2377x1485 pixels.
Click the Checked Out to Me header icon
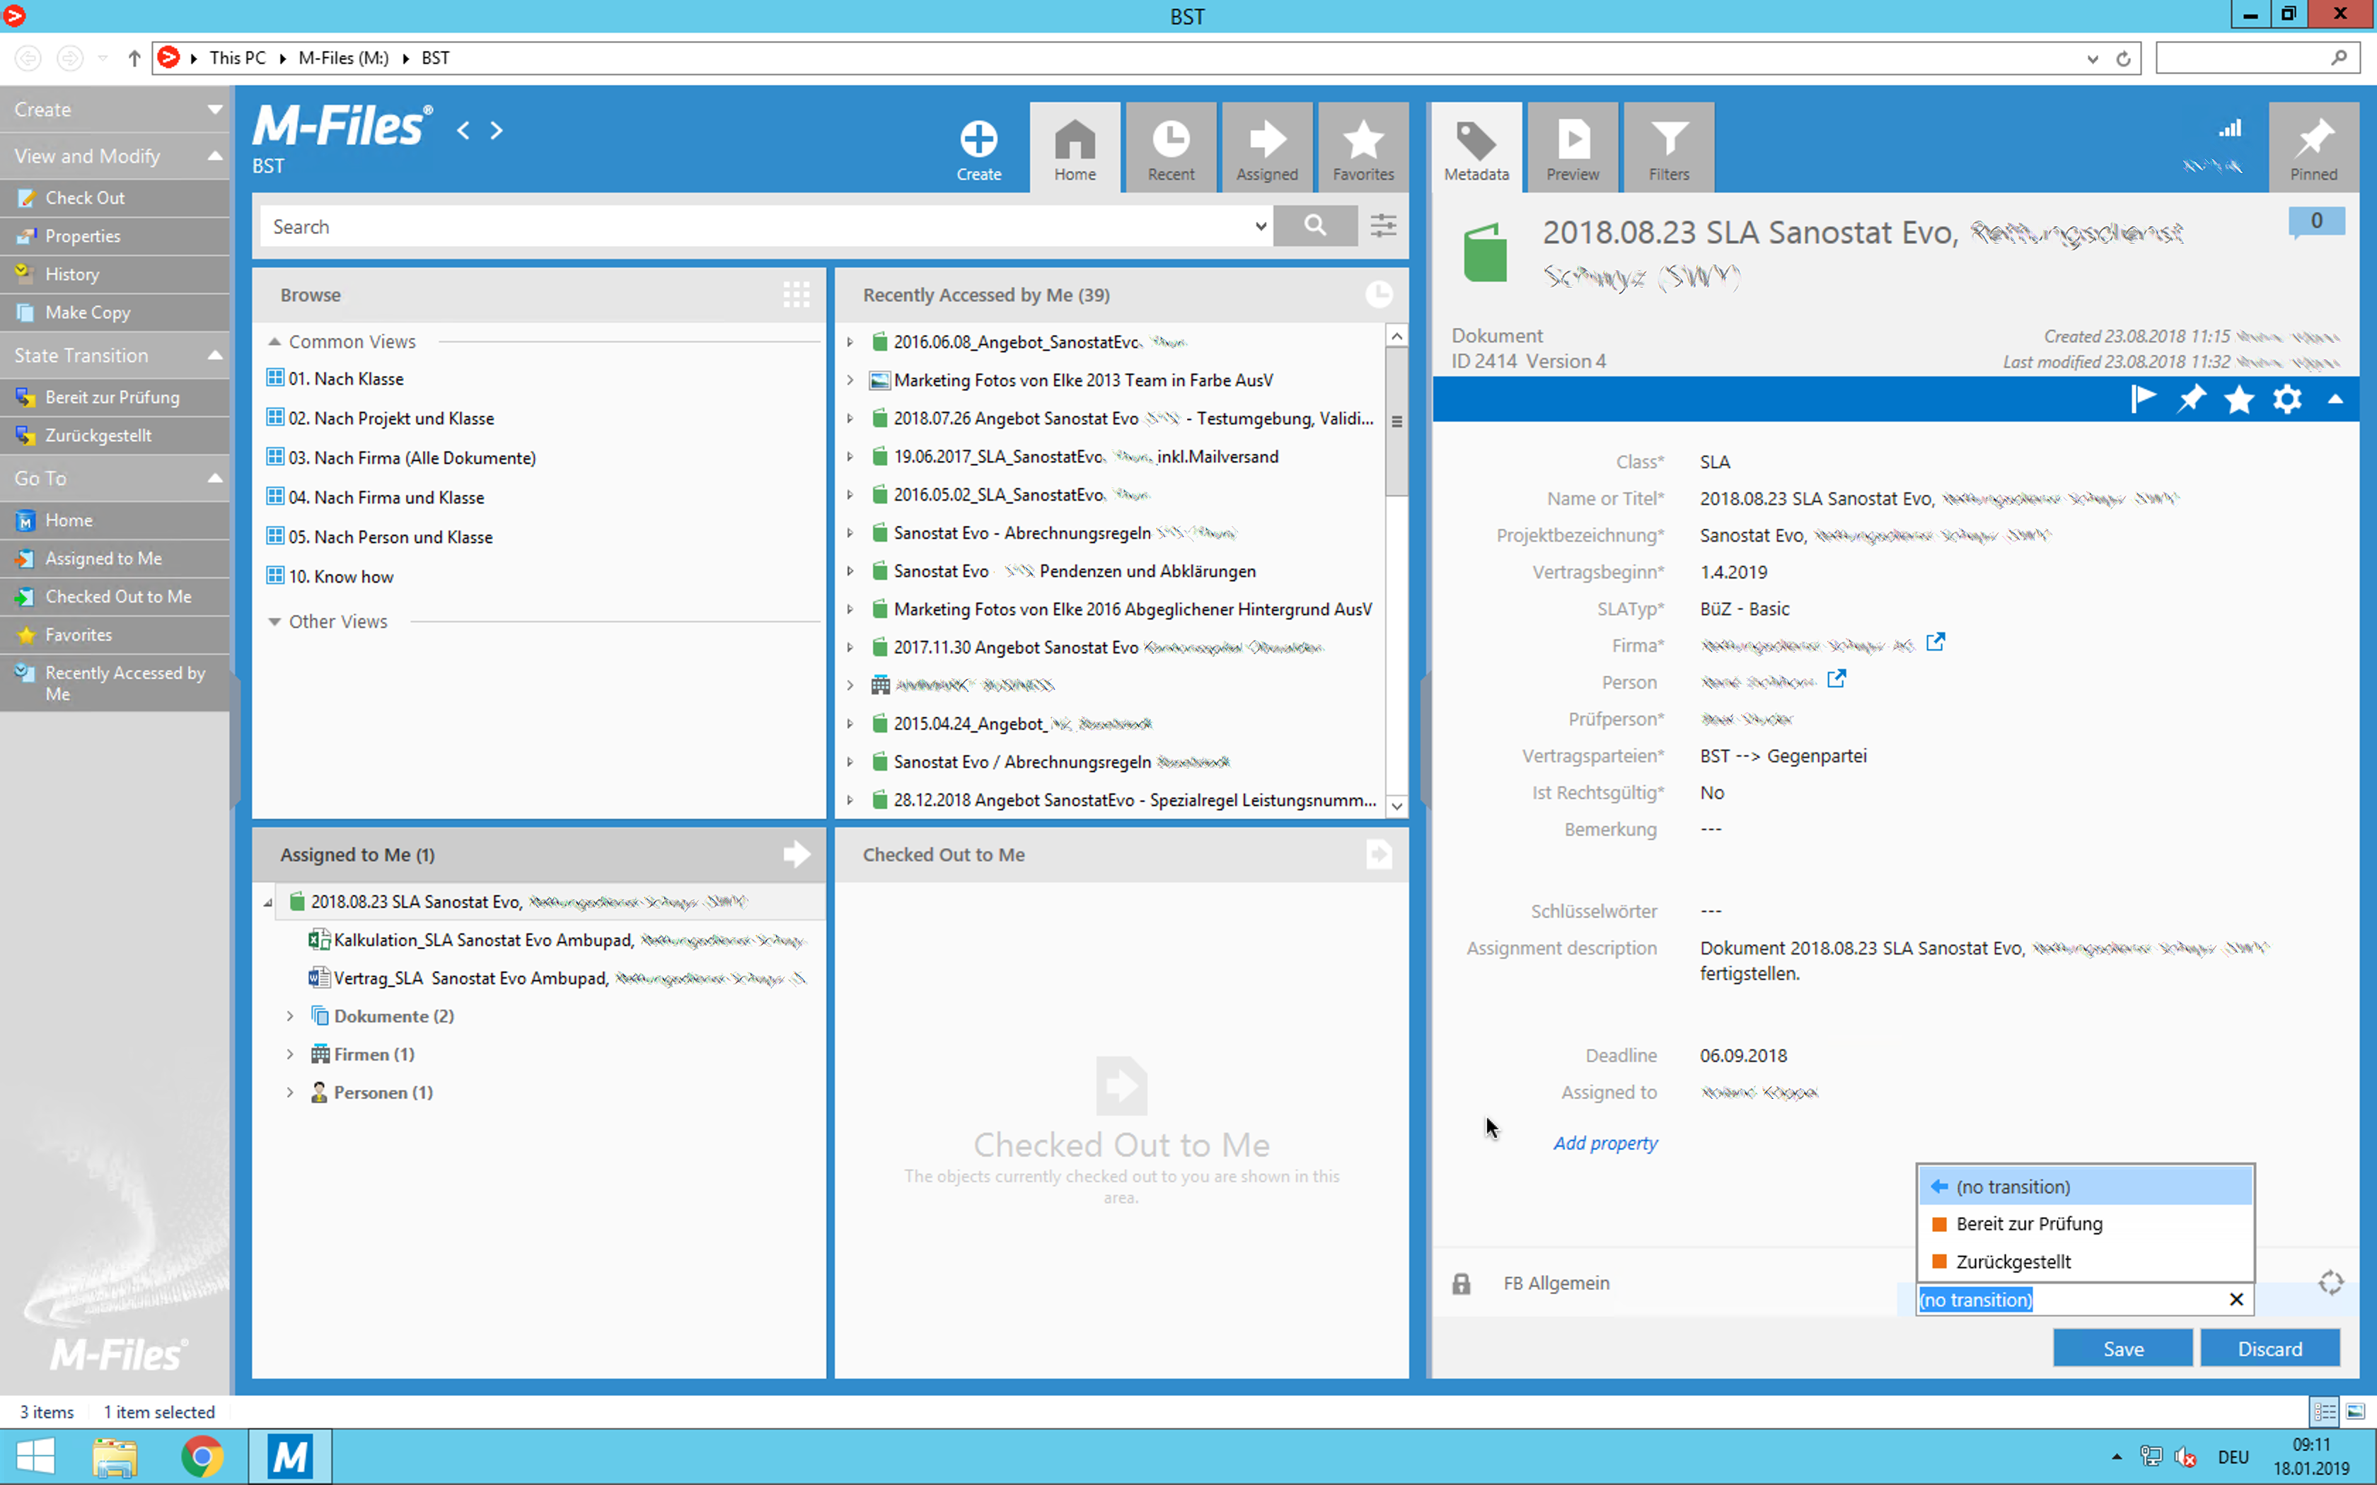point(1379,854)
